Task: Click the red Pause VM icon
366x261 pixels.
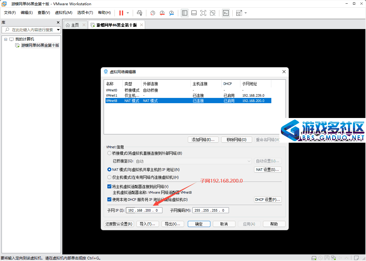Action: [x=121, y=13]
